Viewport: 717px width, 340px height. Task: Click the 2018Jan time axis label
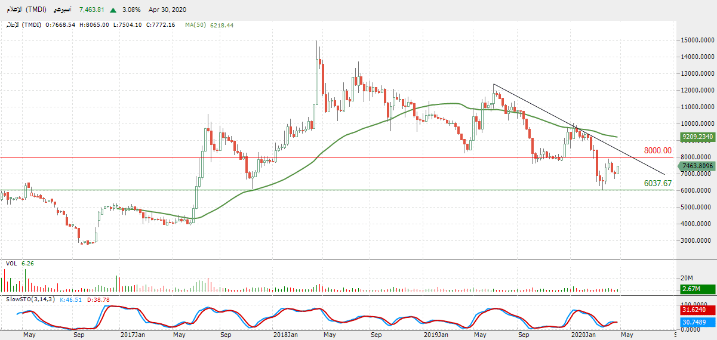tap(285, 335)
